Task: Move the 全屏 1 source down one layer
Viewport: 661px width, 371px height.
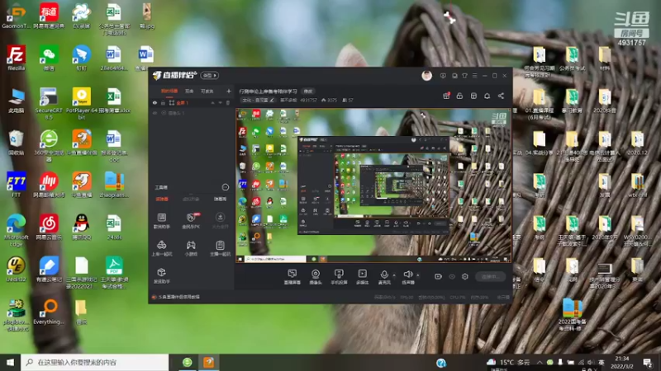Action: [x=220, y=102]
